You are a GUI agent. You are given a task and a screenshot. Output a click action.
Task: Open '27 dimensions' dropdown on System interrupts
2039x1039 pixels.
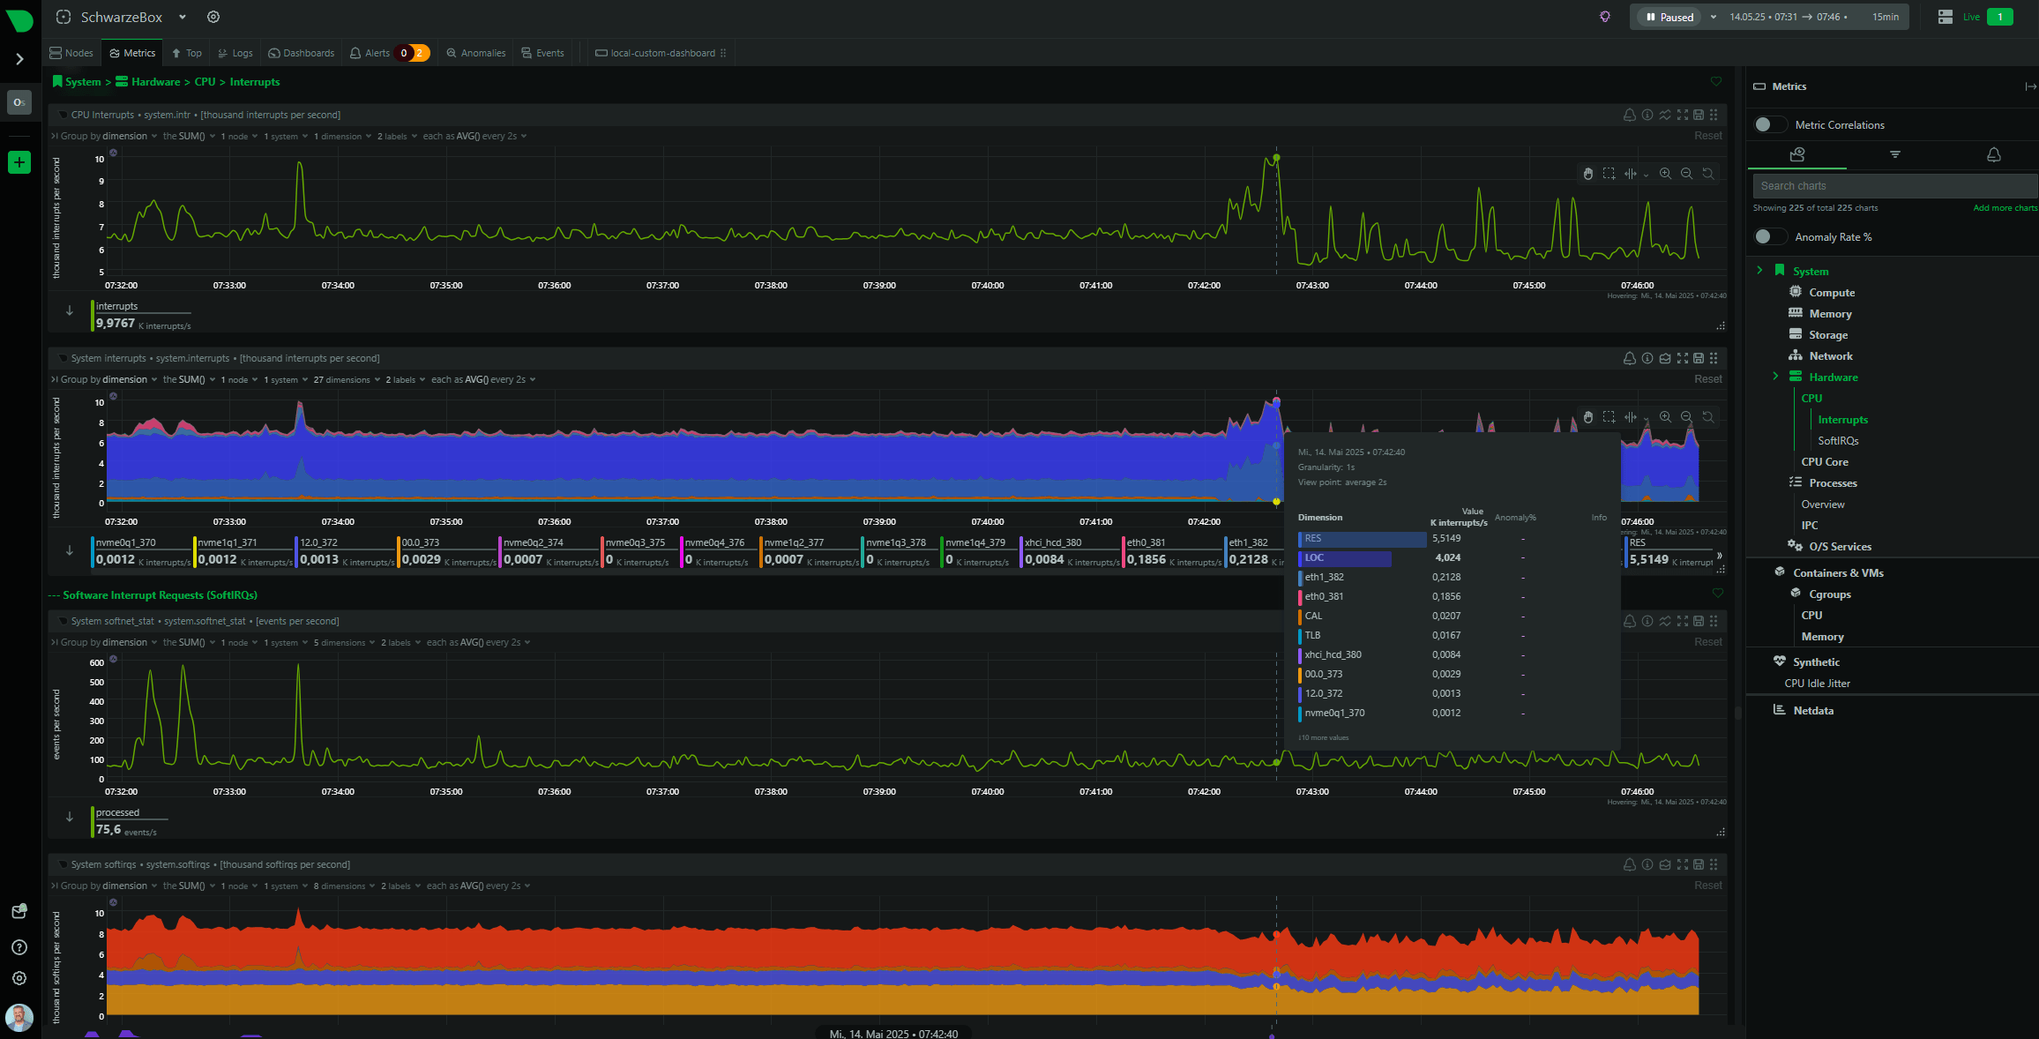coord(346,380)
